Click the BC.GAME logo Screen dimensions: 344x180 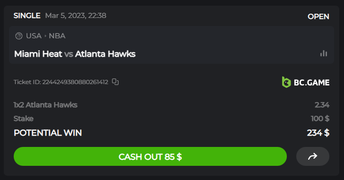[x=306, y=82]
